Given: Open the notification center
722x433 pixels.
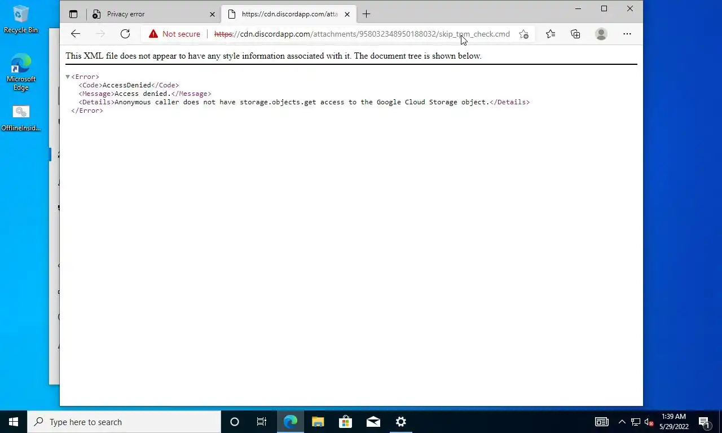Looking at the screenshot, I should click(704, 422).
